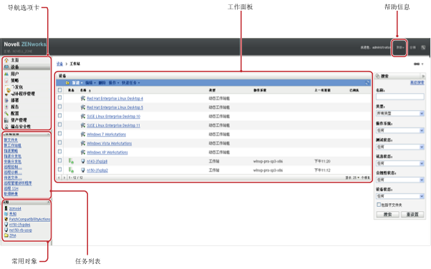The height and width of the screenshot is (269, 431).
Task: Open the 快速任务 dropdown on the toolbar
Action: [131, 83]
